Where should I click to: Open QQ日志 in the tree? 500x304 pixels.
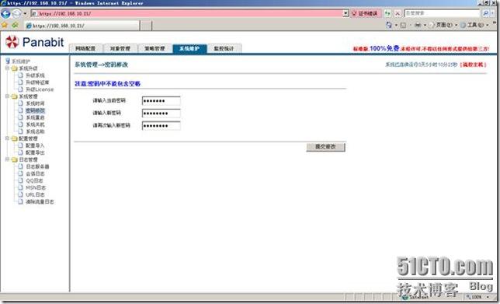click(x=34, y=180)
